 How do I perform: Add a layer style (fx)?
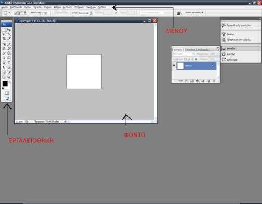click(x=186, y=81)
